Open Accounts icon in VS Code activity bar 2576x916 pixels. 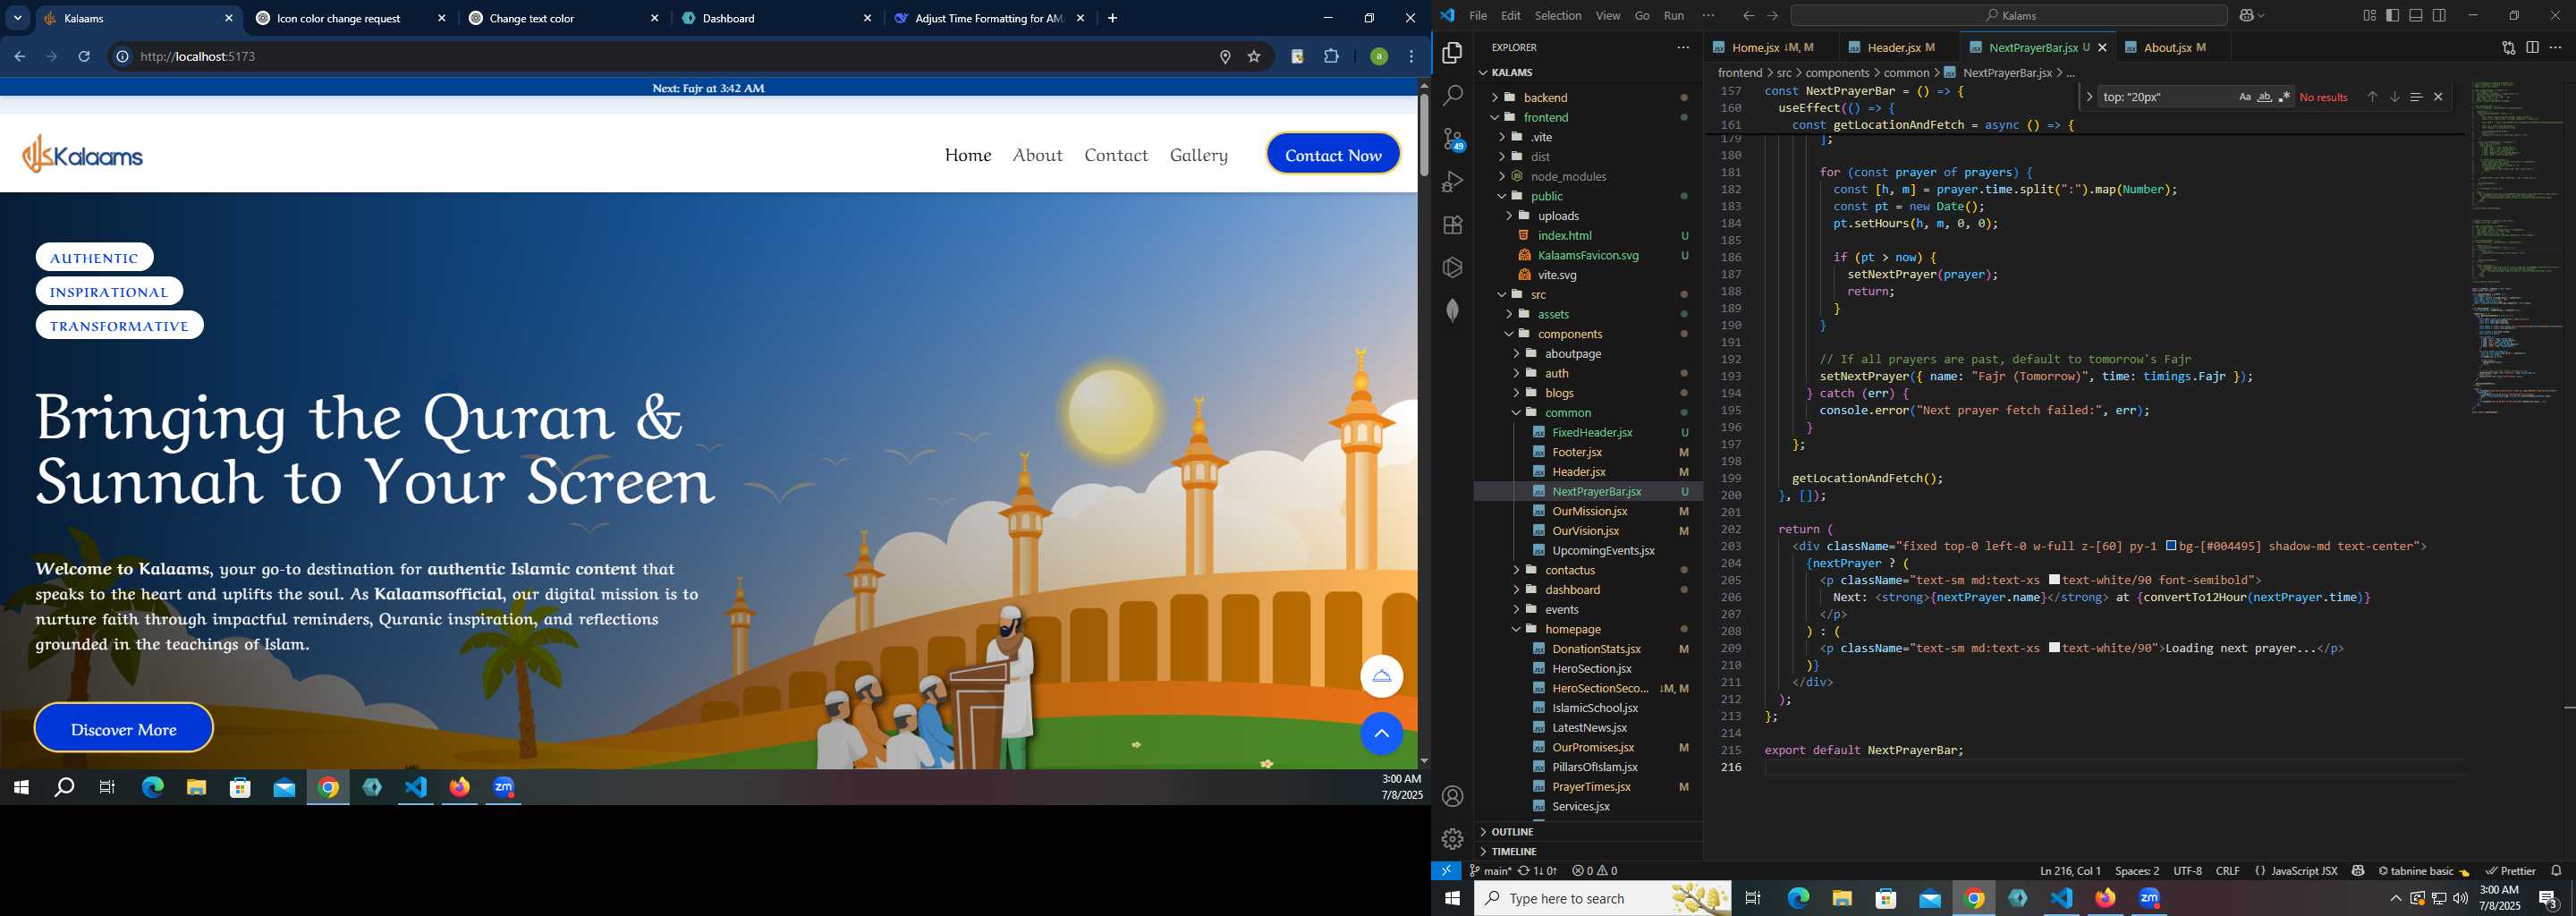tap(1452, 796)
